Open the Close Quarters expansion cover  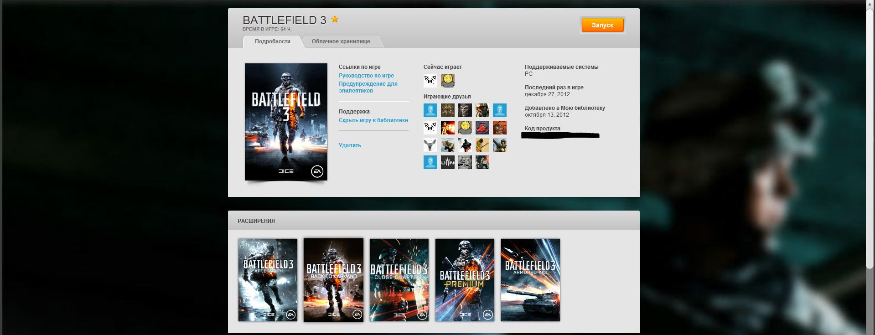[x=399, y=280]
